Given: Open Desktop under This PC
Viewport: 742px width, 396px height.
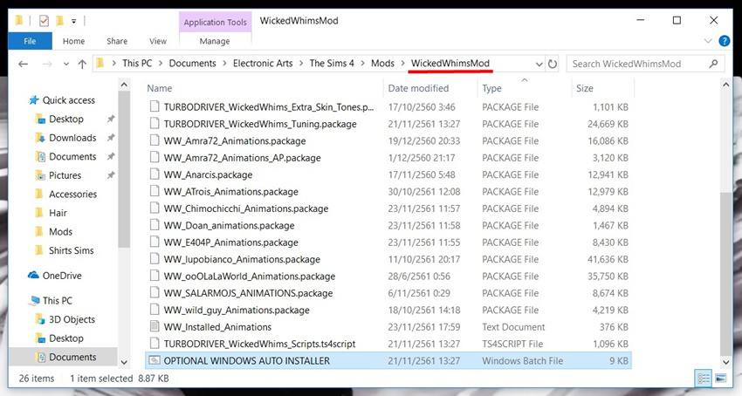Looking at the screenshot, I should (65, 338).
